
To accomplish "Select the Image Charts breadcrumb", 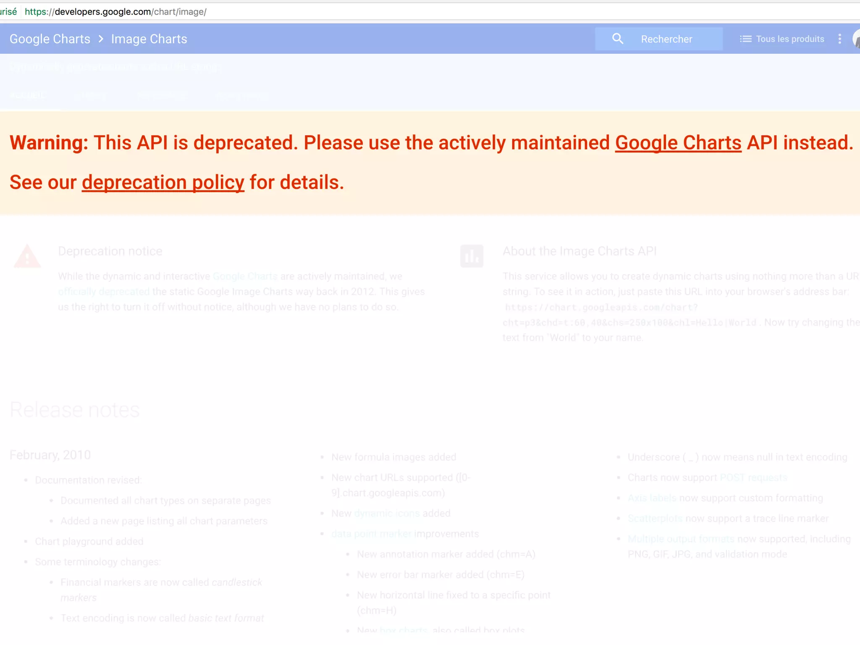I will (149, 39).
